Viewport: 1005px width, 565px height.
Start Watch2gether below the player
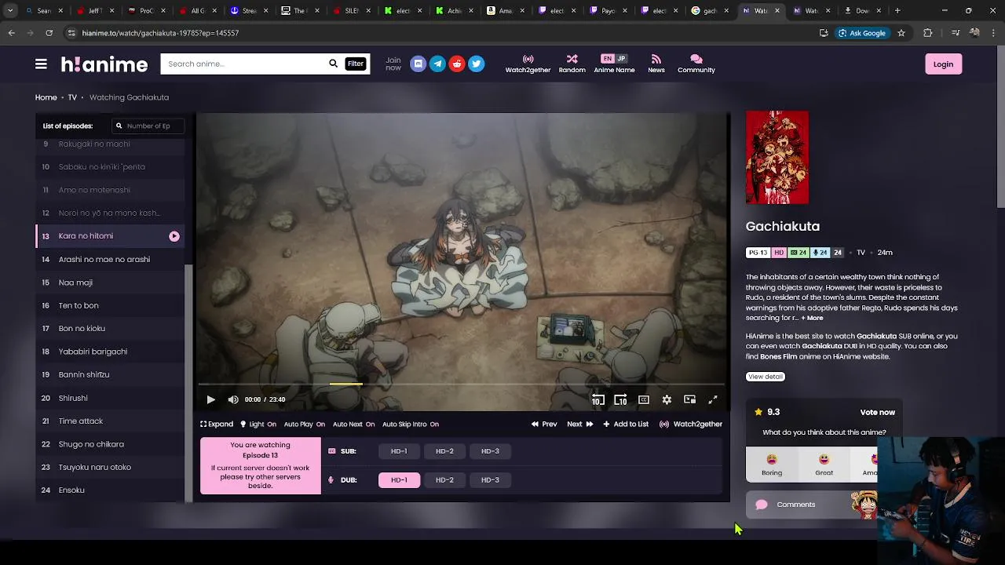pyautogui.click(x=691, y=424)
